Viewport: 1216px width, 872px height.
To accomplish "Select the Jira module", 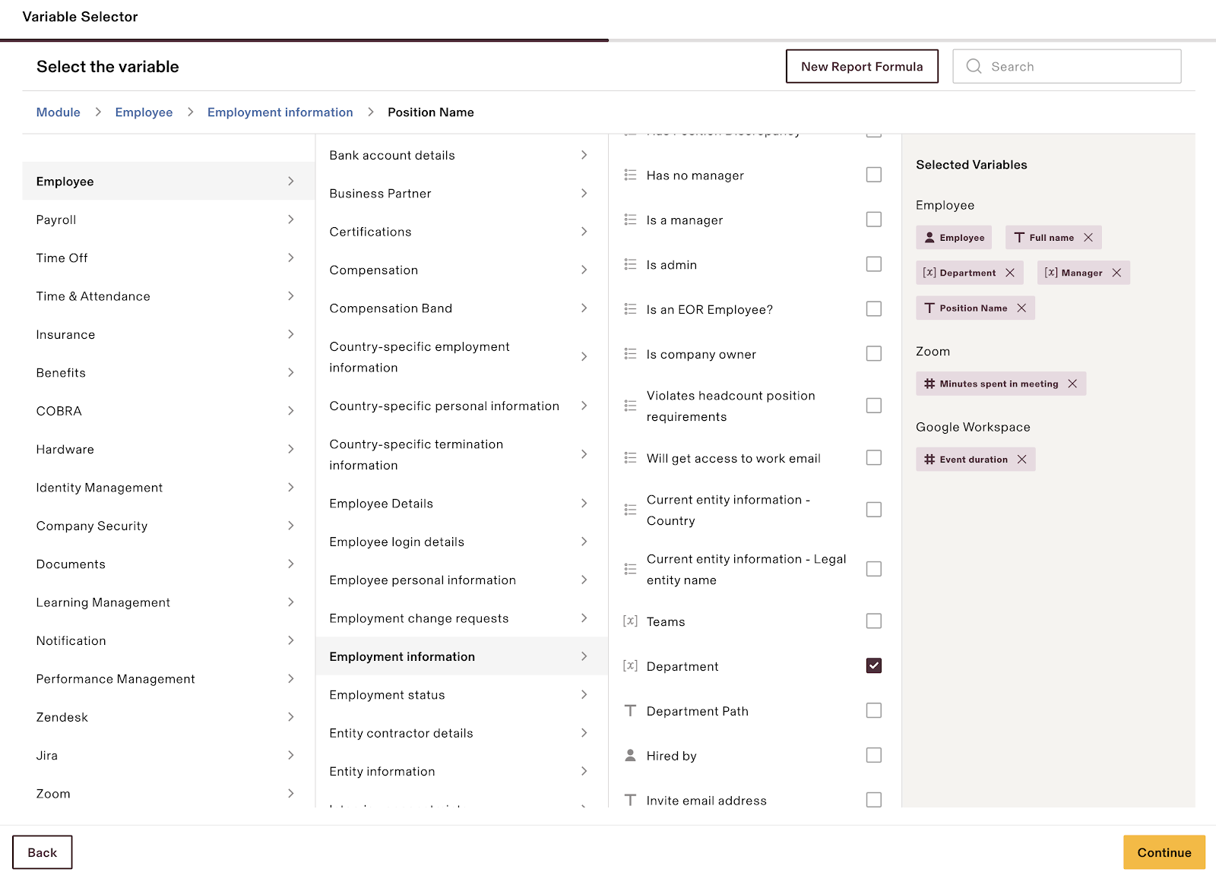I will [x=169, y=755].
